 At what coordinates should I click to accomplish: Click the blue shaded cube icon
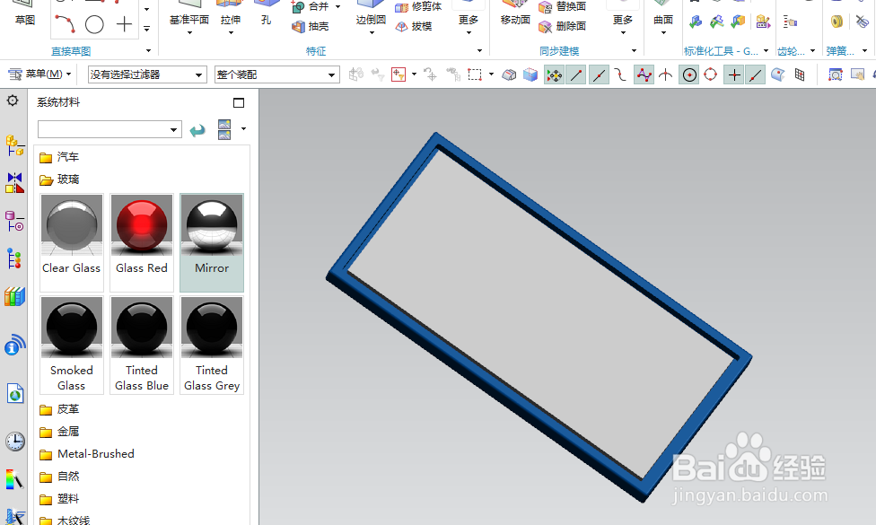pyautogui.click(x=530, y=74)
